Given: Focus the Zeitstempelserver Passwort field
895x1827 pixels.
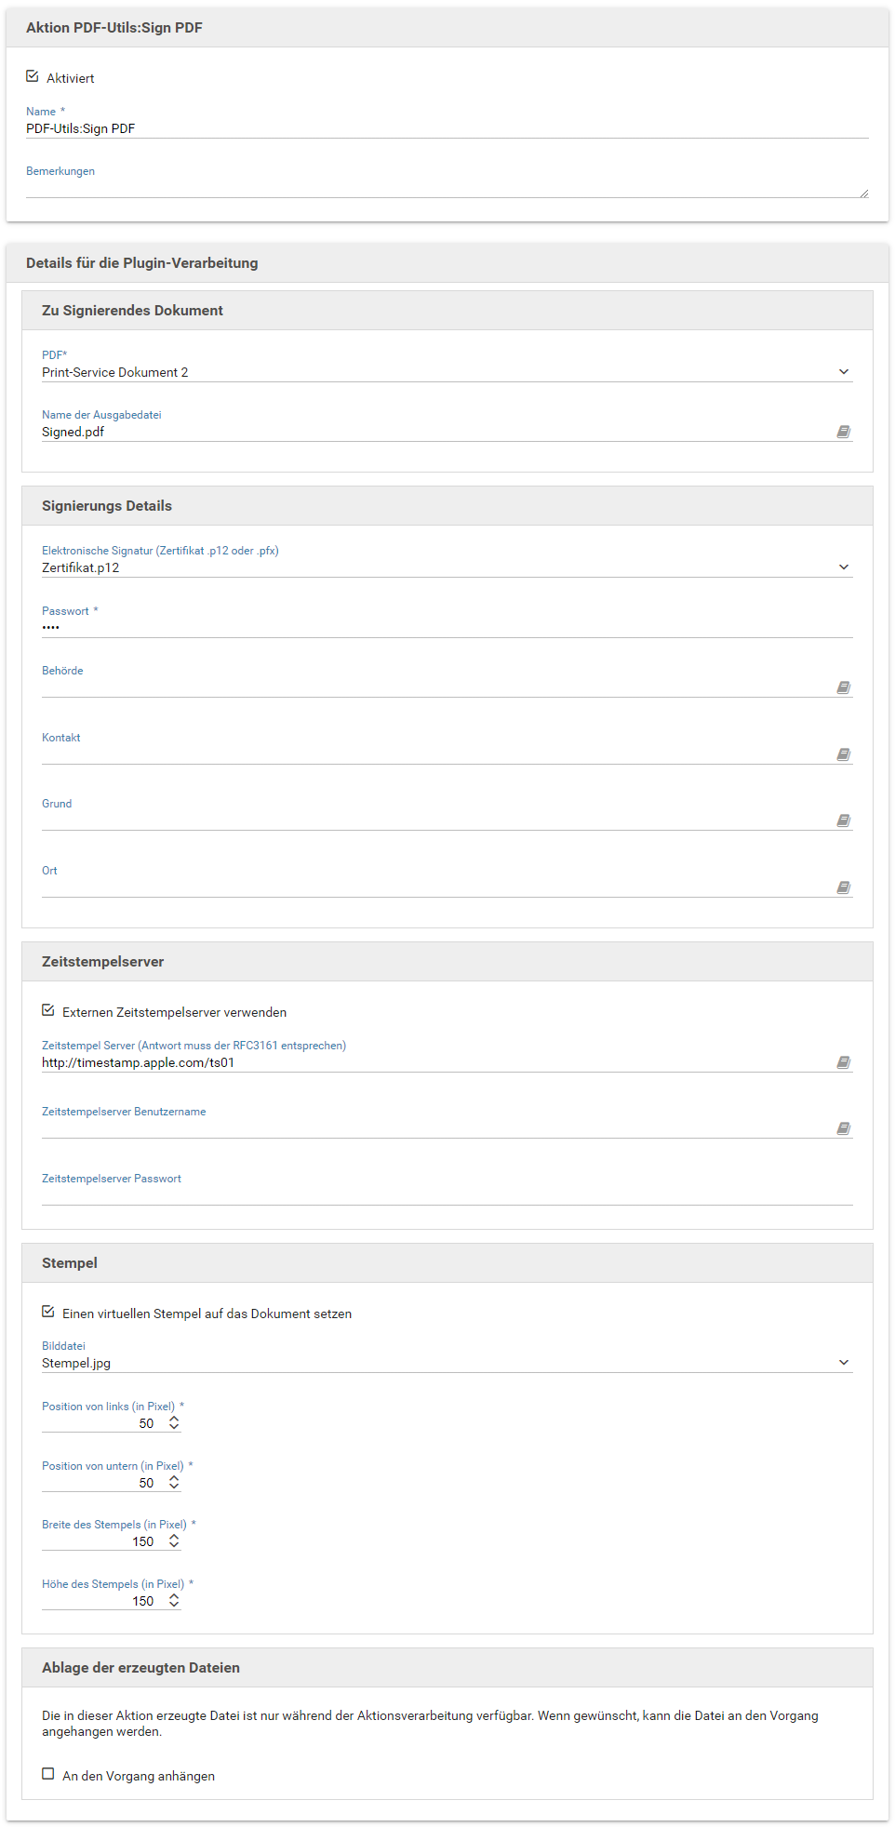Looking at the screenshot, I should [x=447, y=1195].
